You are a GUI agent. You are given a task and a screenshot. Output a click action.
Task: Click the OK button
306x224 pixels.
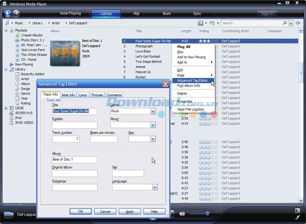81,212
